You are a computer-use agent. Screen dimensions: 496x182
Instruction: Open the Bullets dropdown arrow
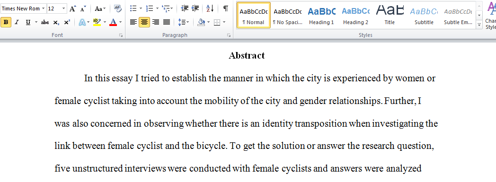141,9
